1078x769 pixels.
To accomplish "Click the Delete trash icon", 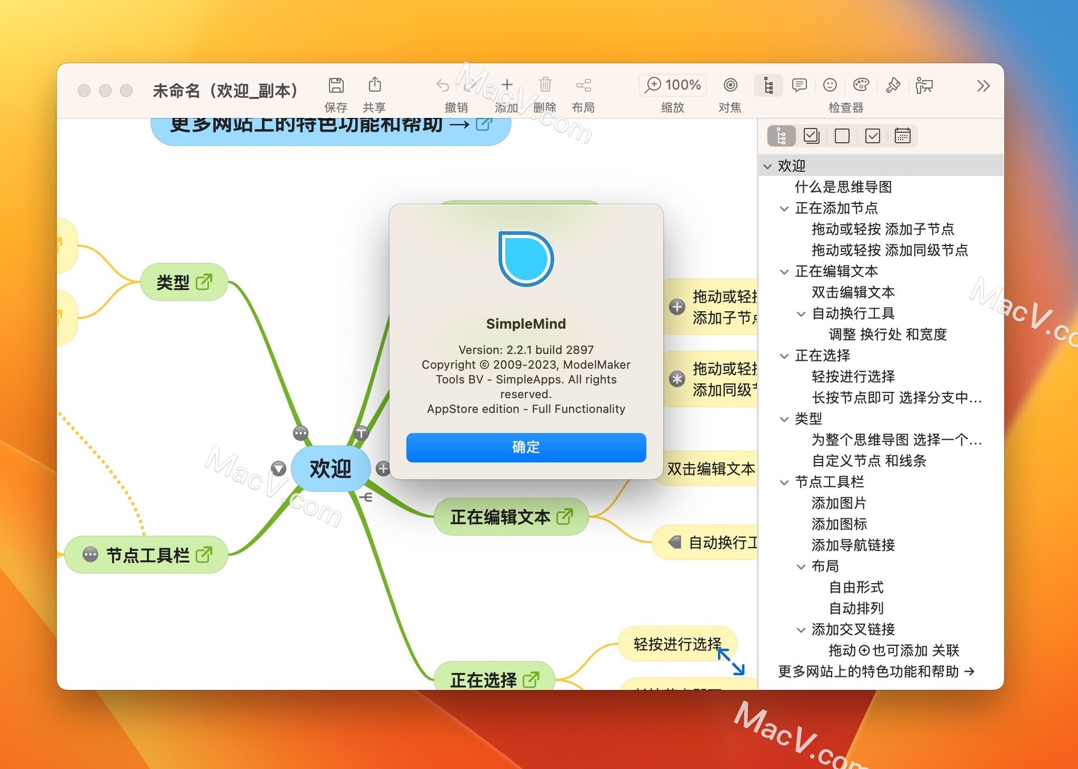I will (545, 85).
